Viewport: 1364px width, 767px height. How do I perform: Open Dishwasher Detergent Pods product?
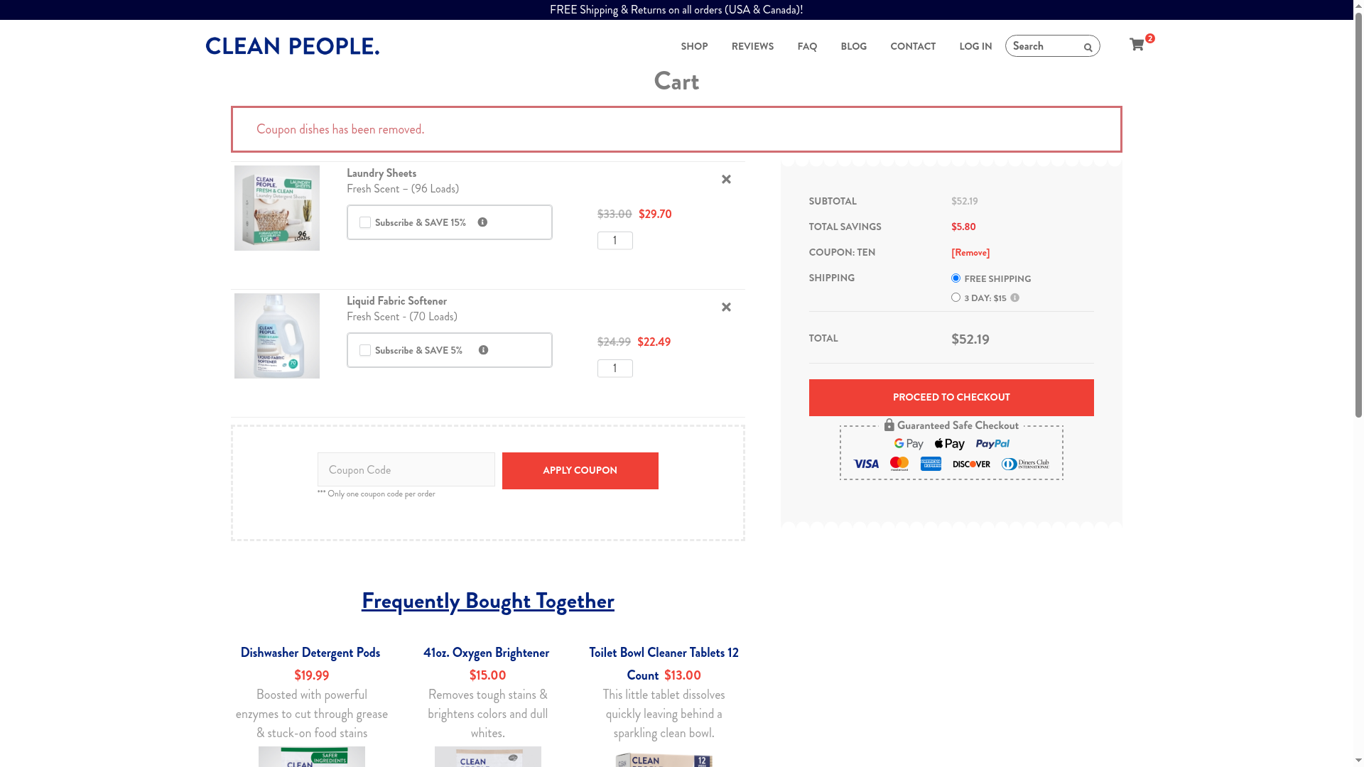310,653
